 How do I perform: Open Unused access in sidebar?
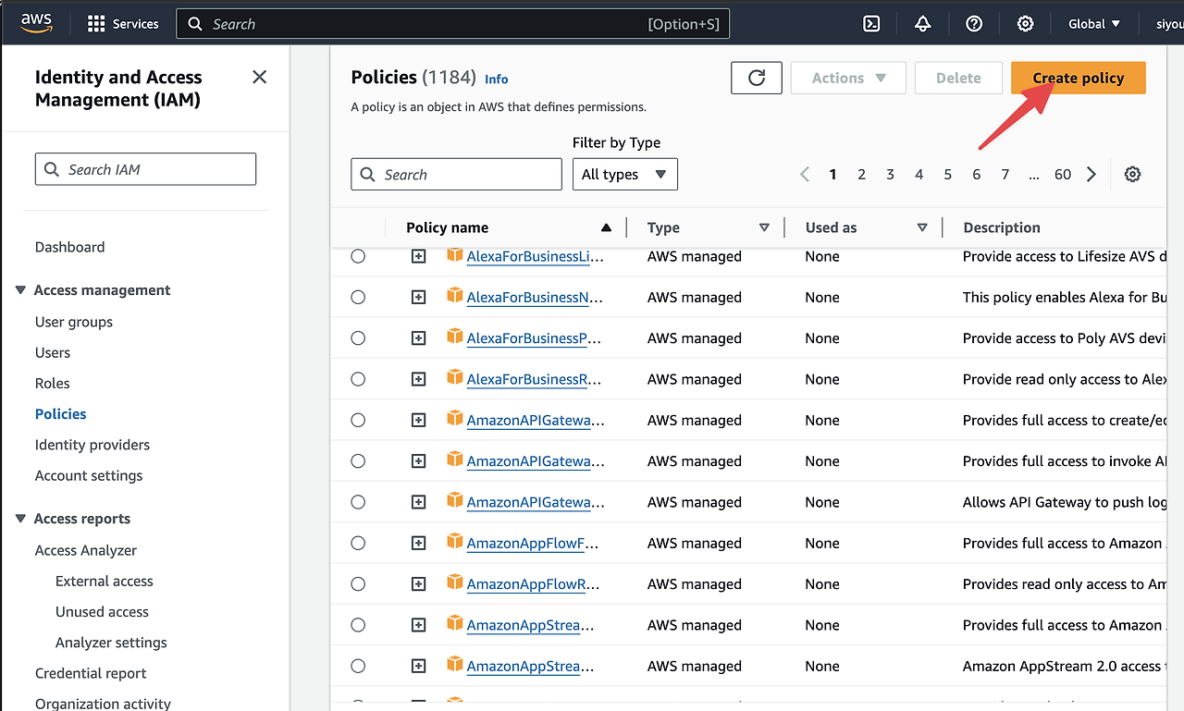(x=102, y=611)
